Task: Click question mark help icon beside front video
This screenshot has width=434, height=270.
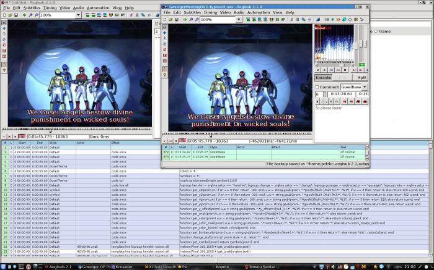Action: (x=165, y=75)
